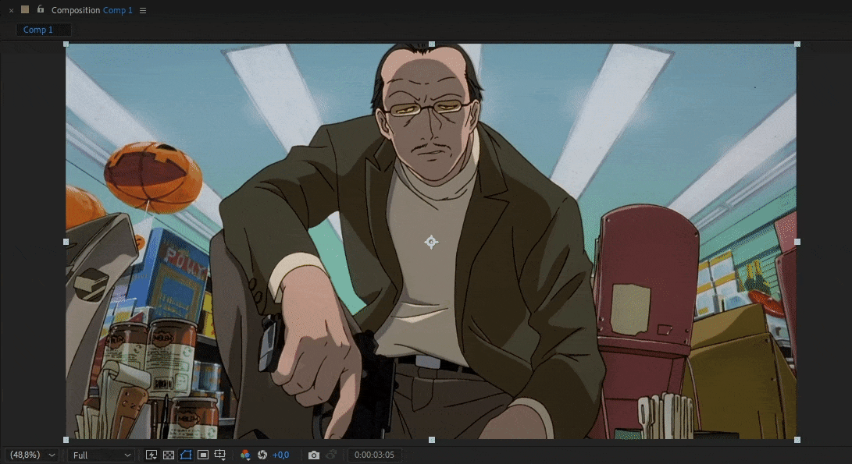Click the left-middle layer transform handle
The image size is (852, 464).
coord(66,242)
